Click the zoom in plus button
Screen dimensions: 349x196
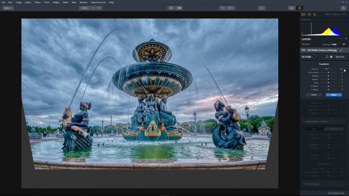tap(99, 8)
